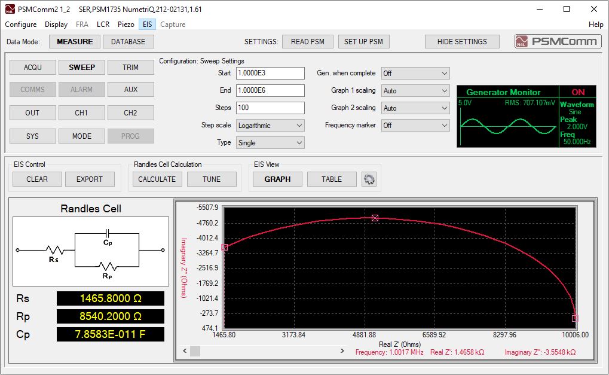Open the EIS view settings gear icon
The width and height of the screenshot is (609, 375).
tap(369, 178)
